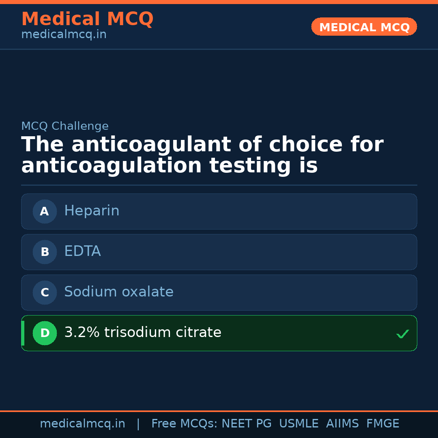The height and width of the screenshot is (438, 438).
Task: Expand the MCQ Challenge section label
Action: (65, 126)
